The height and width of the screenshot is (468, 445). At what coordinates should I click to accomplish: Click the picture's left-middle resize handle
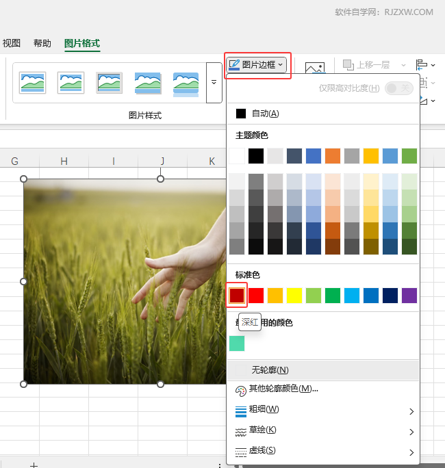pos(23,281)
